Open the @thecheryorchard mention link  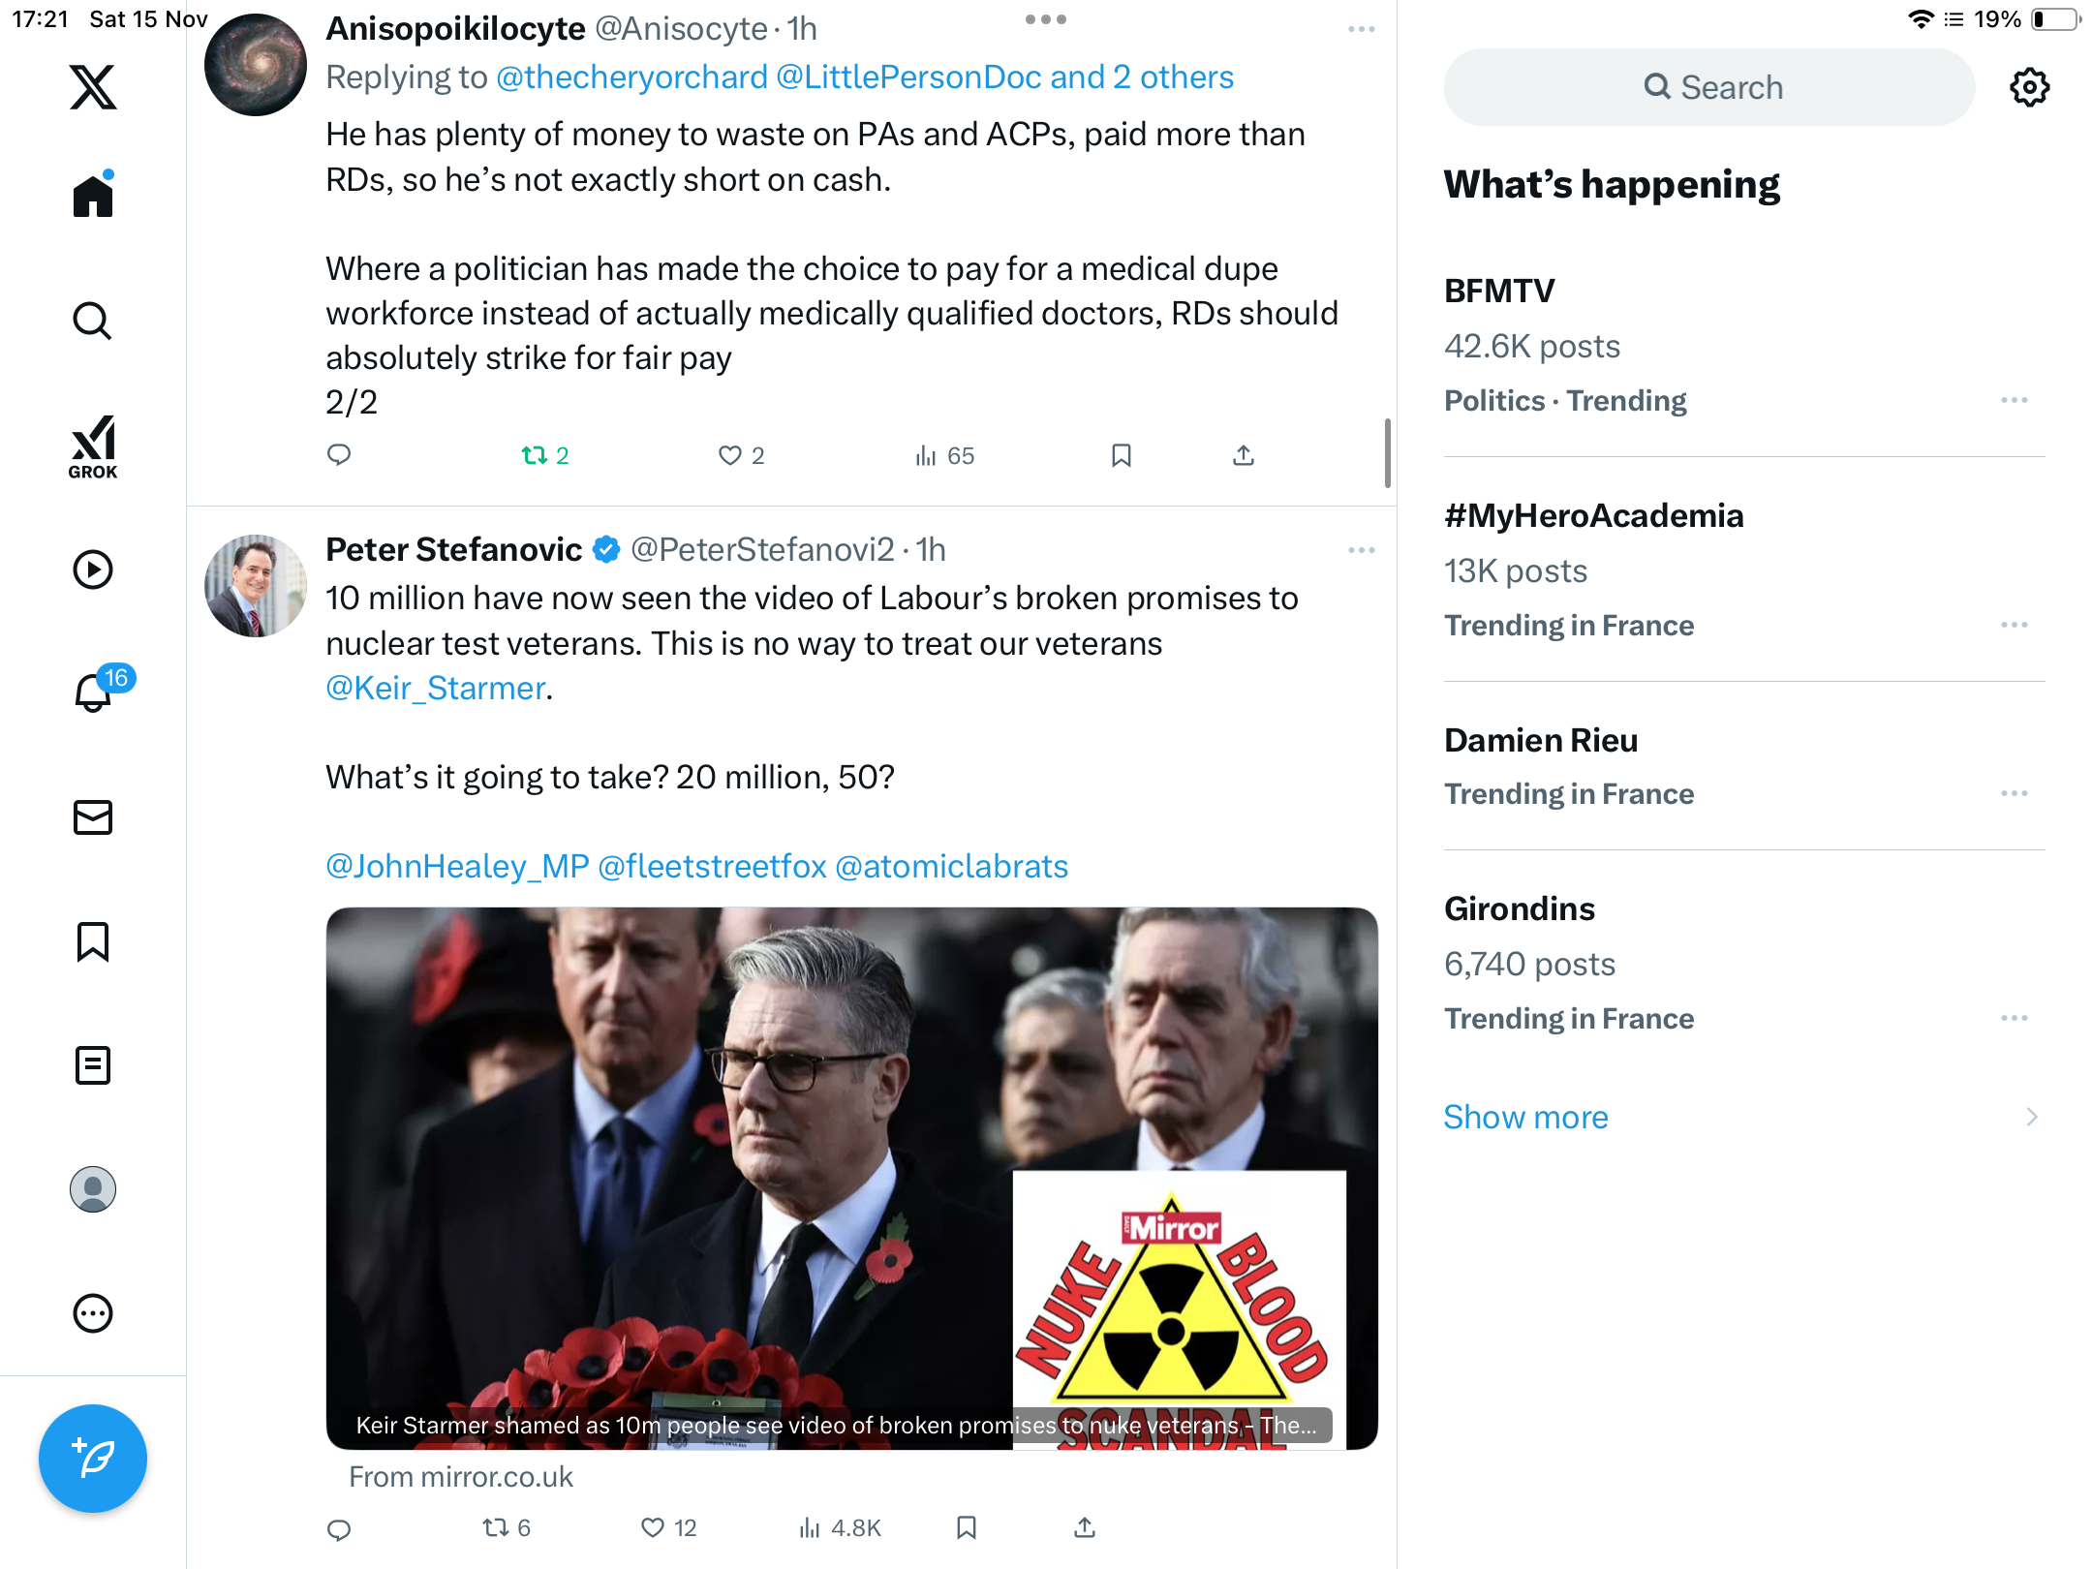point(631,77)
